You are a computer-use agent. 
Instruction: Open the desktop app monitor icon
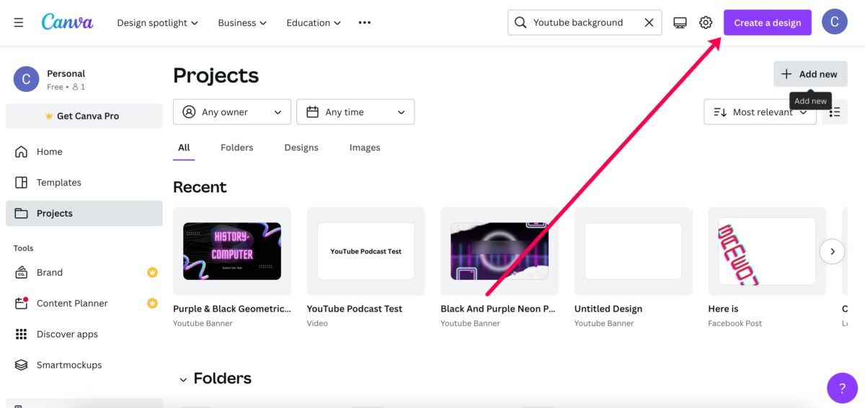click(x=680, y=22)
